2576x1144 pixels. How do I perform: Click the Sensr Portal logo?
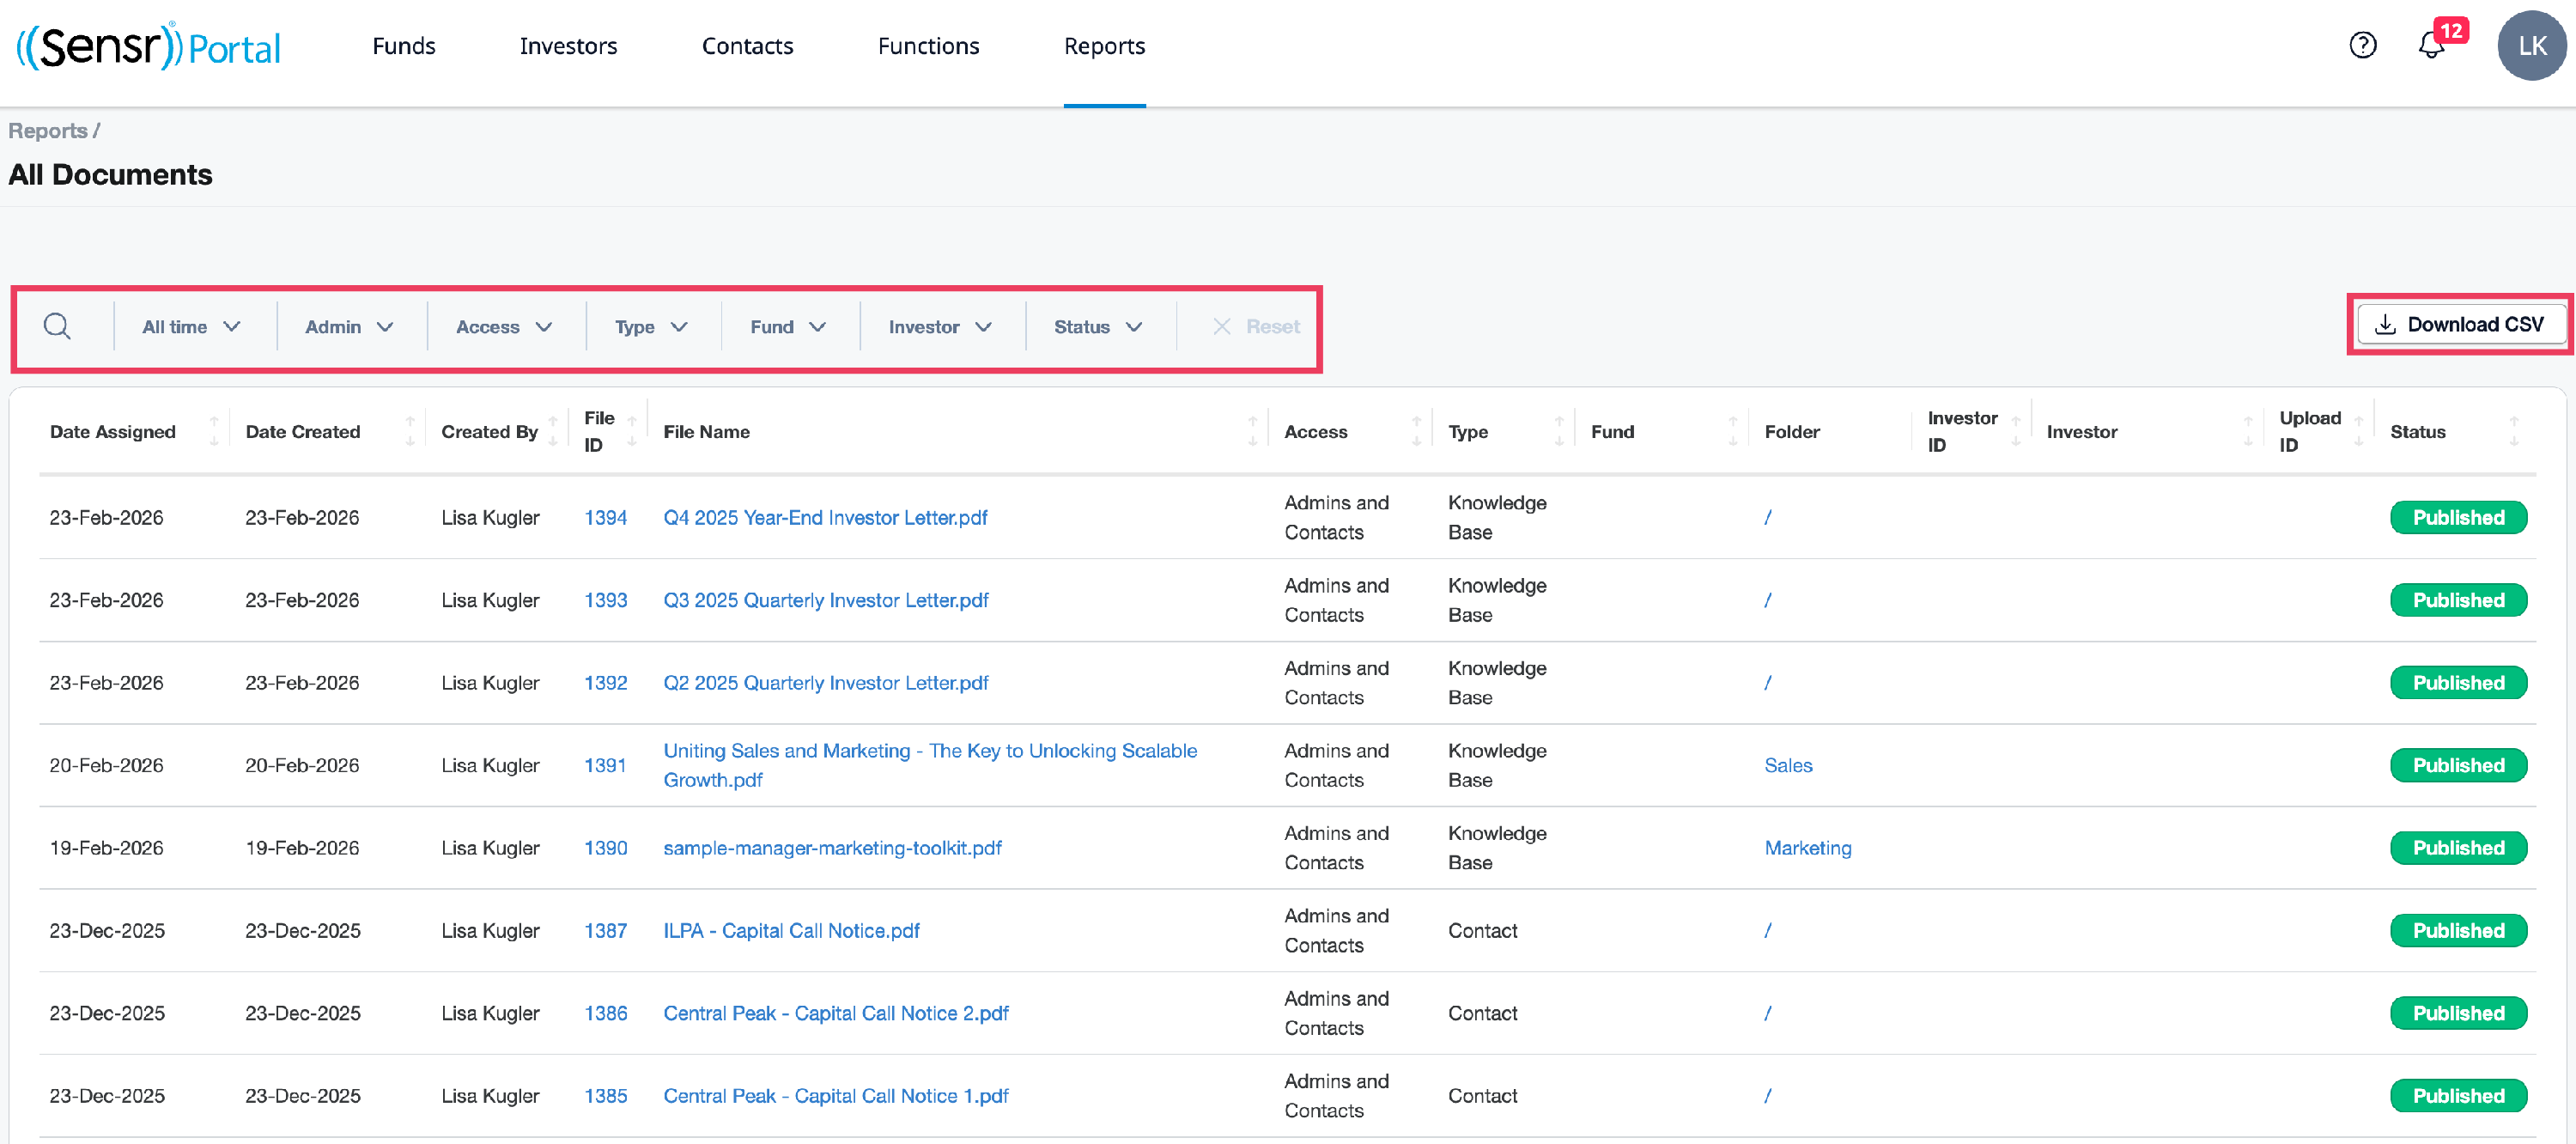(x=148, y=46)
